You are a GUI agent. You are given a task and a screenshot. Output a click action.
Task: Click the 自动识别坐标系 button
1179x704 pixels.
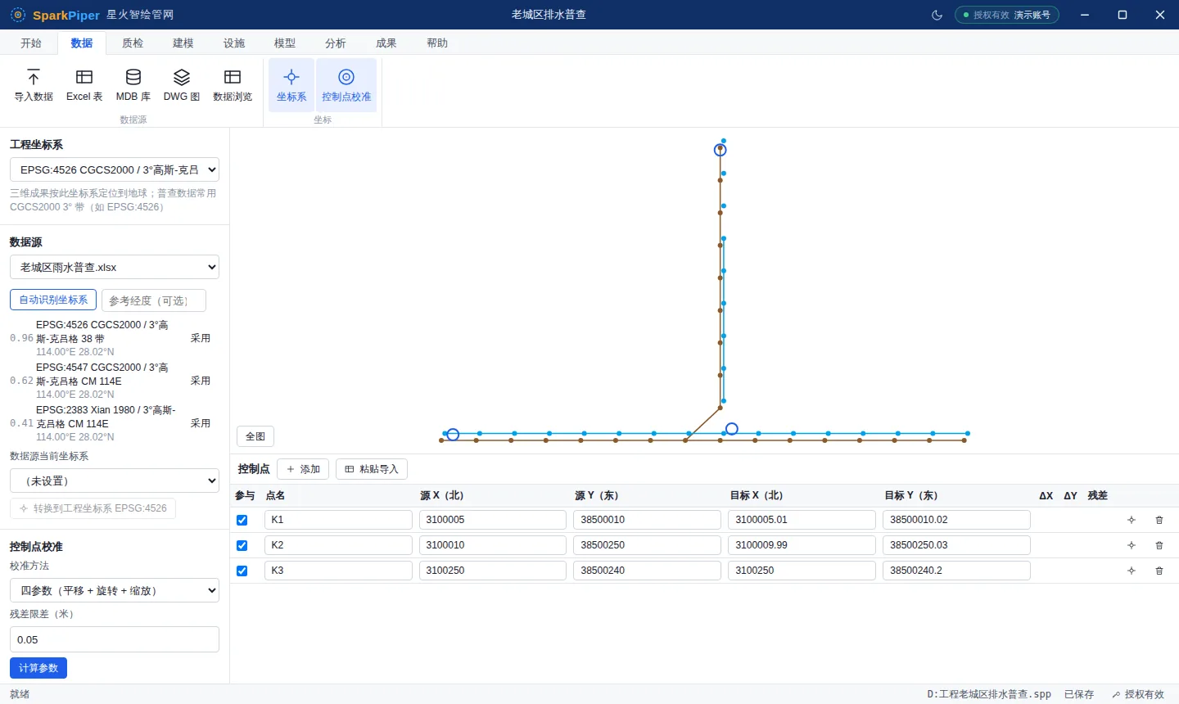53,300
